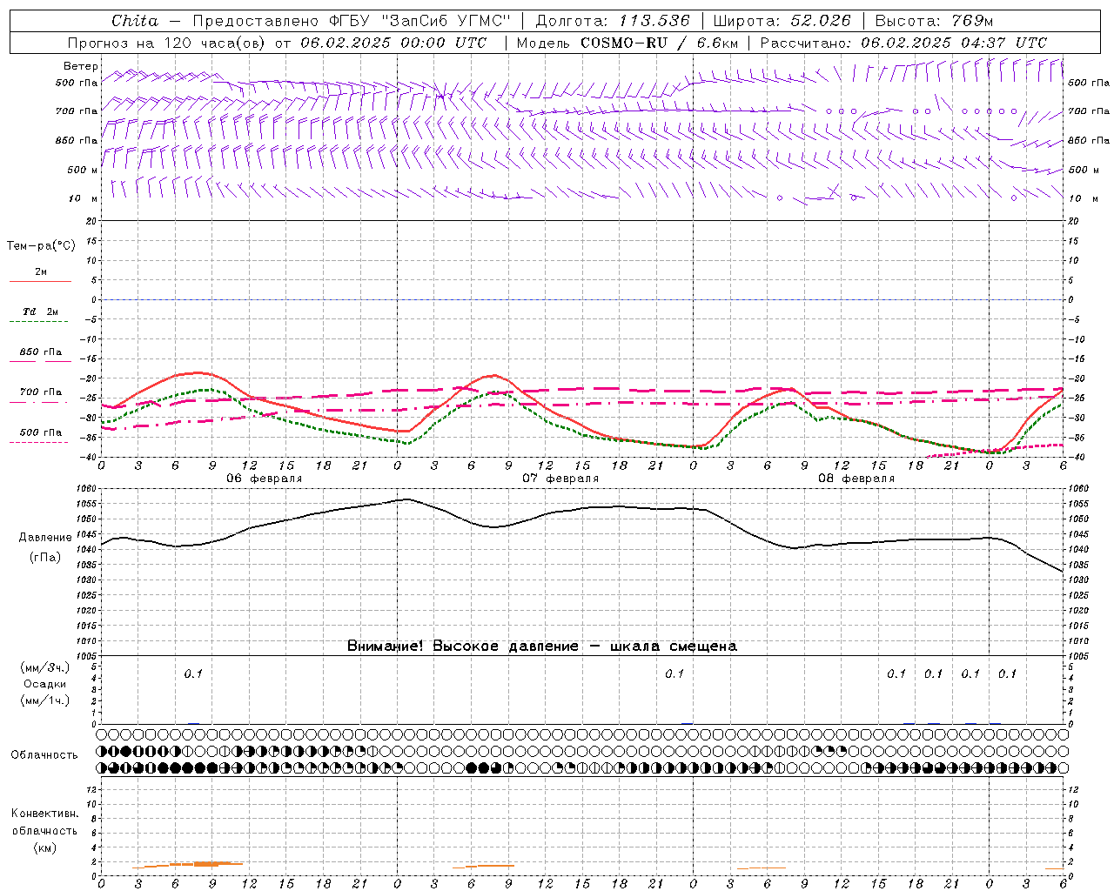Click the "08 февраля" date label
1114x891 pixels.
(x=856, y=479)
